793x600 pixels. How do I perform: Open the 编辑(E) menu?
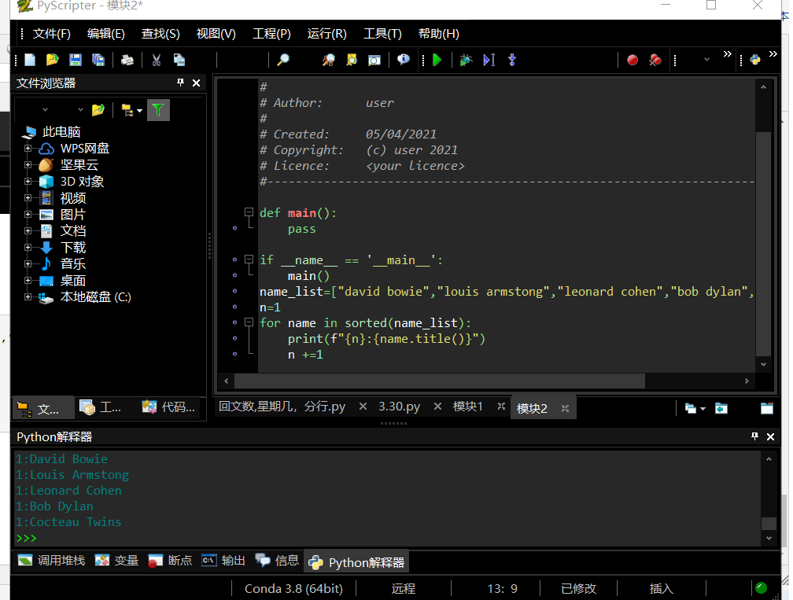tap(105, 34)
